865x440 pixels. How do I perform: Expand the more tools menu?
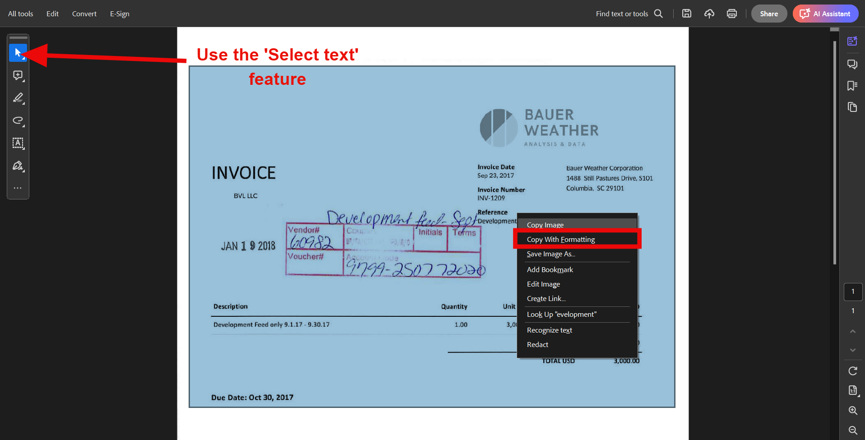tap(18, 188)
